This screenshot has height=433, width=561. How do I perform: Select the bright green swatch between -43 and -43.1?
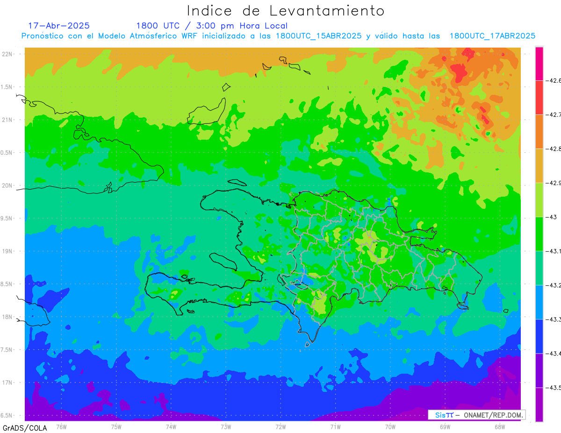pos(539,234)
